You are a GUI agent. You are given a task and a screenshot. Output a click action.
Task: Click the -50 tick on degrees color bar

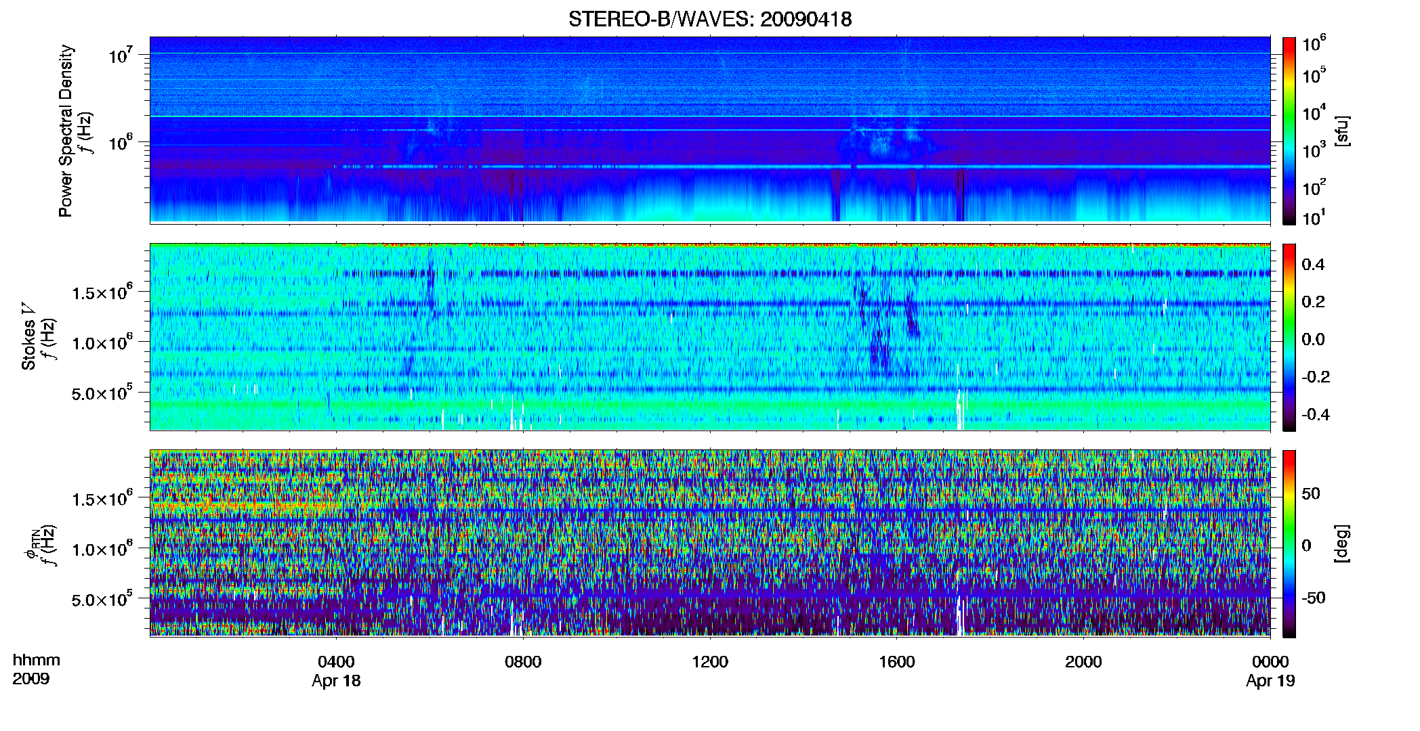tap(1313, 598)
